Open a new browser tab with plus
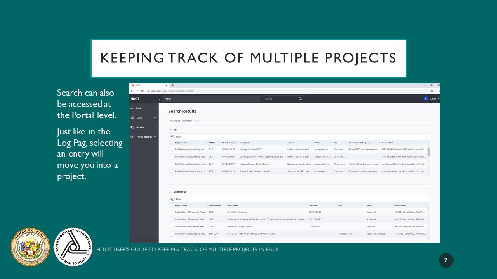Screen dimensions: 497x279 172,85
